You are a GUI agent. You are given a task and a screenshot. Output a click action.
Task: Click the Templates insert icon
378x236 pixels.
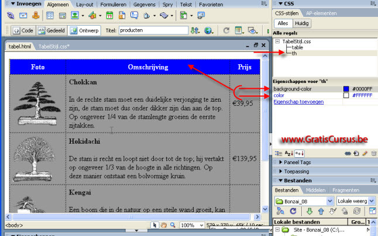(x=184, y=16)
